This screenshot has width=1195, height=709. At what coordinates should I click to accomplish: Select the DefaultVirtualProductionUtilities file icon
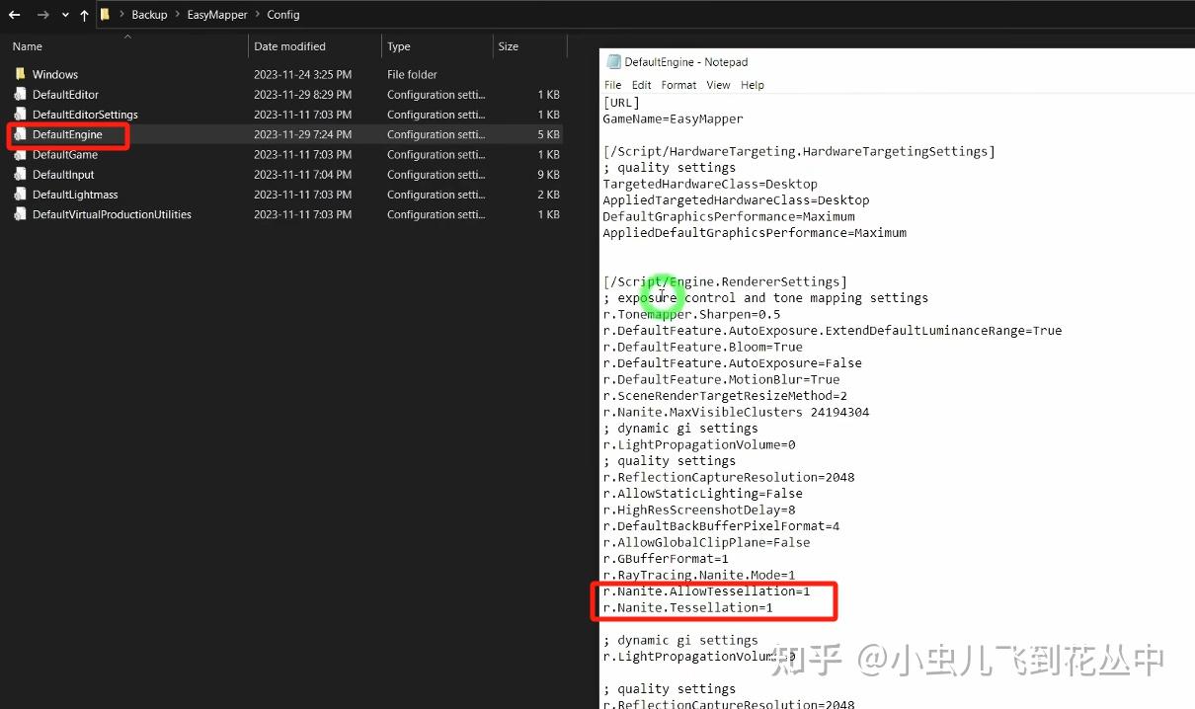[21, 214]
